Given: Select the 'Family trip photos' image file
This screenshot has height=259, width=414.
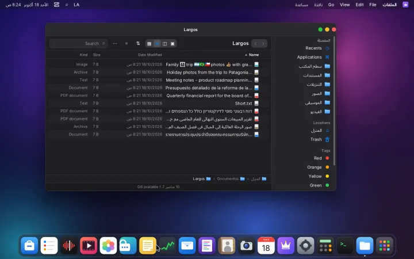Looking at the screenshot, I should click(159, 64).
